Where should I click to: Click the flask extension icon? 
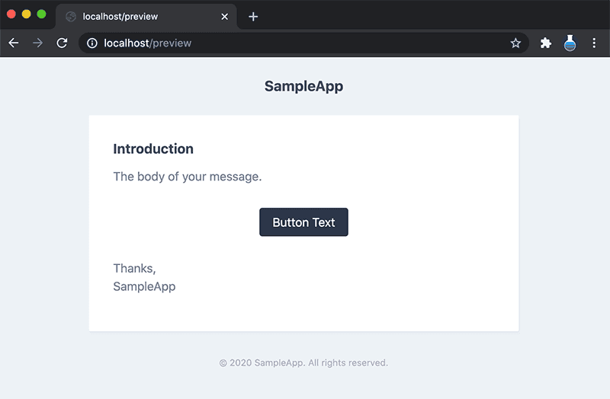point(570,43)
